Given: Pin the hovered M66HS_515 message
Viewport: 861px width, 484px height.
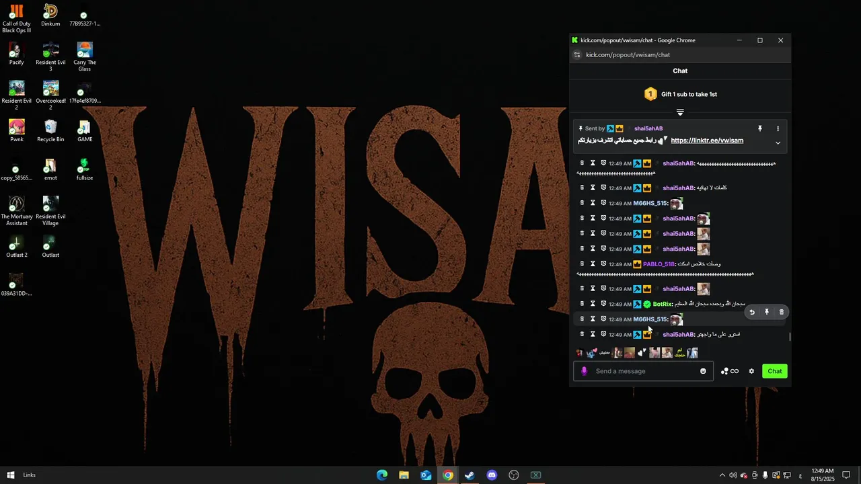Looking at the screenshot, I should pyautogui.click(x=767, y=312).
